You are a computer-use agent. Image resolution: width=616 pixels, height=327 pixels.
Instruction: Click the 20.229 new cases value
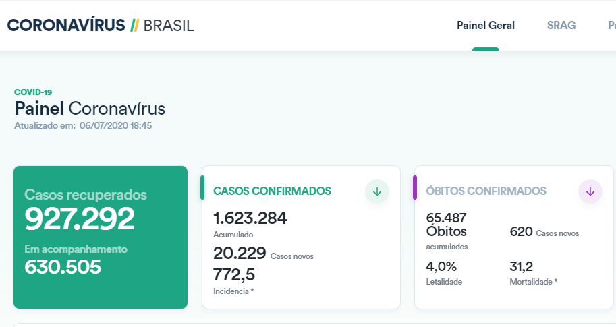(240, 254)
